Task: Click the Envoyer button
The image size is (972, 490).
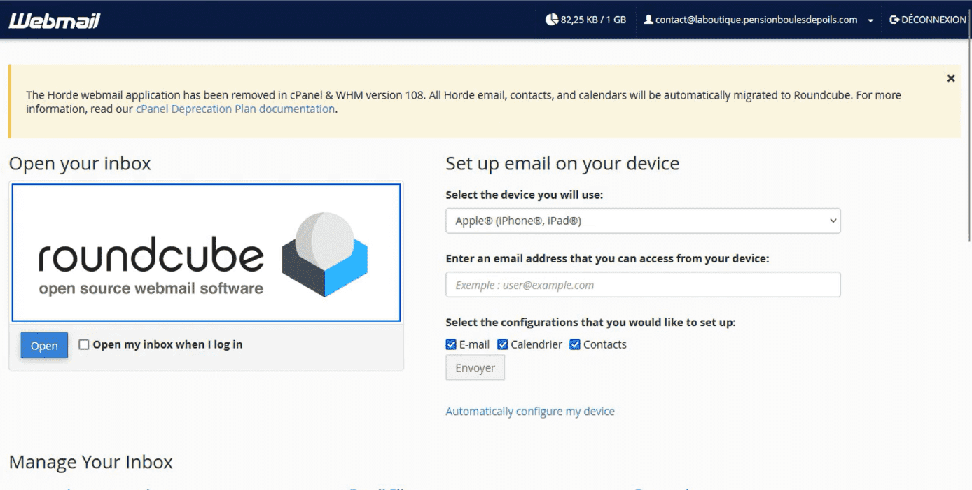Action: click(475, 368)
